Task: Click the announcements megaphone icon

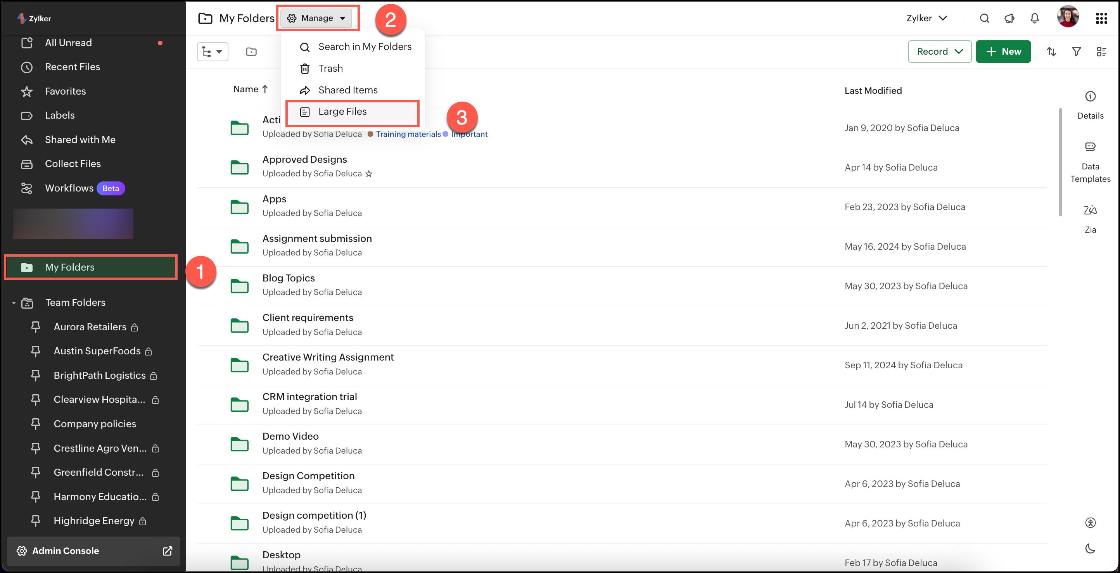Action: click(1009, 18)
